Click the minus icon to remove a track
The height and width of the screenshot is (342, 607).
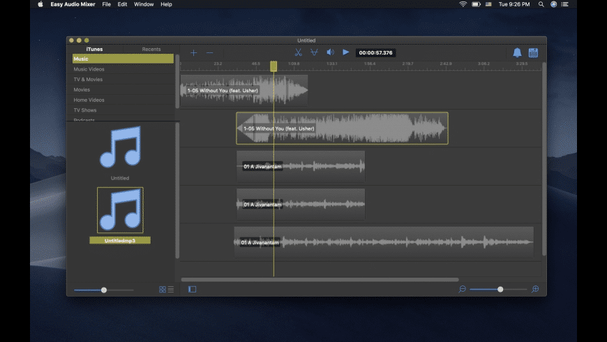pos(209,52)
